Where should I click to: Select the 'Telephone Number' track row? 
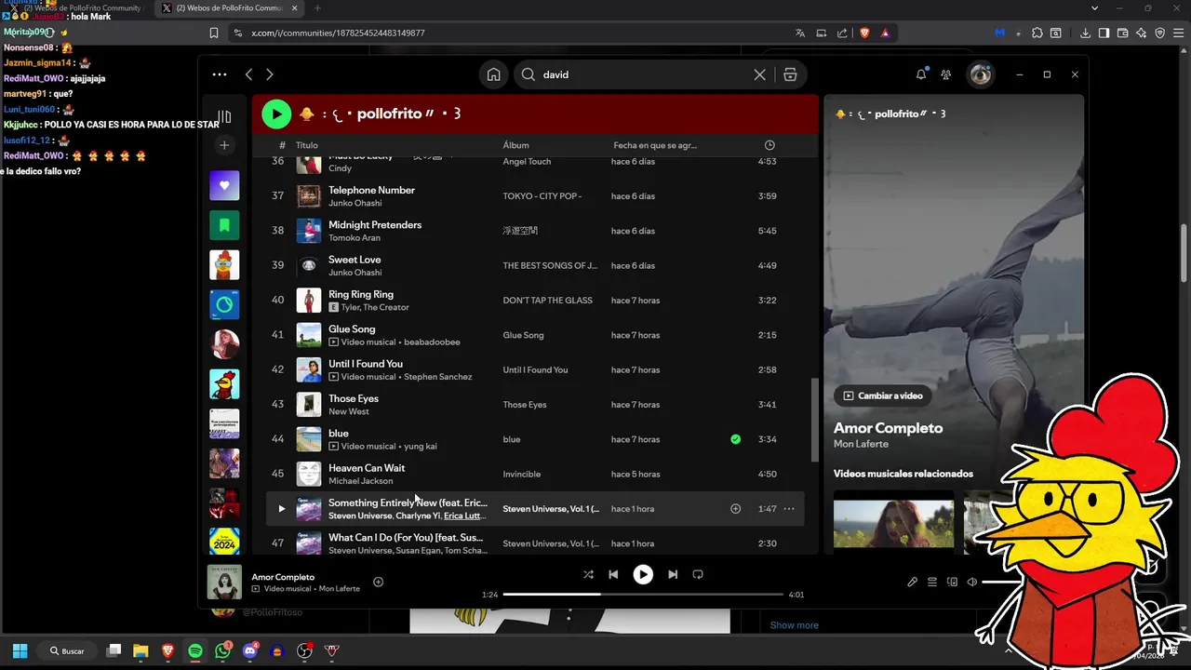pos(535,196)
